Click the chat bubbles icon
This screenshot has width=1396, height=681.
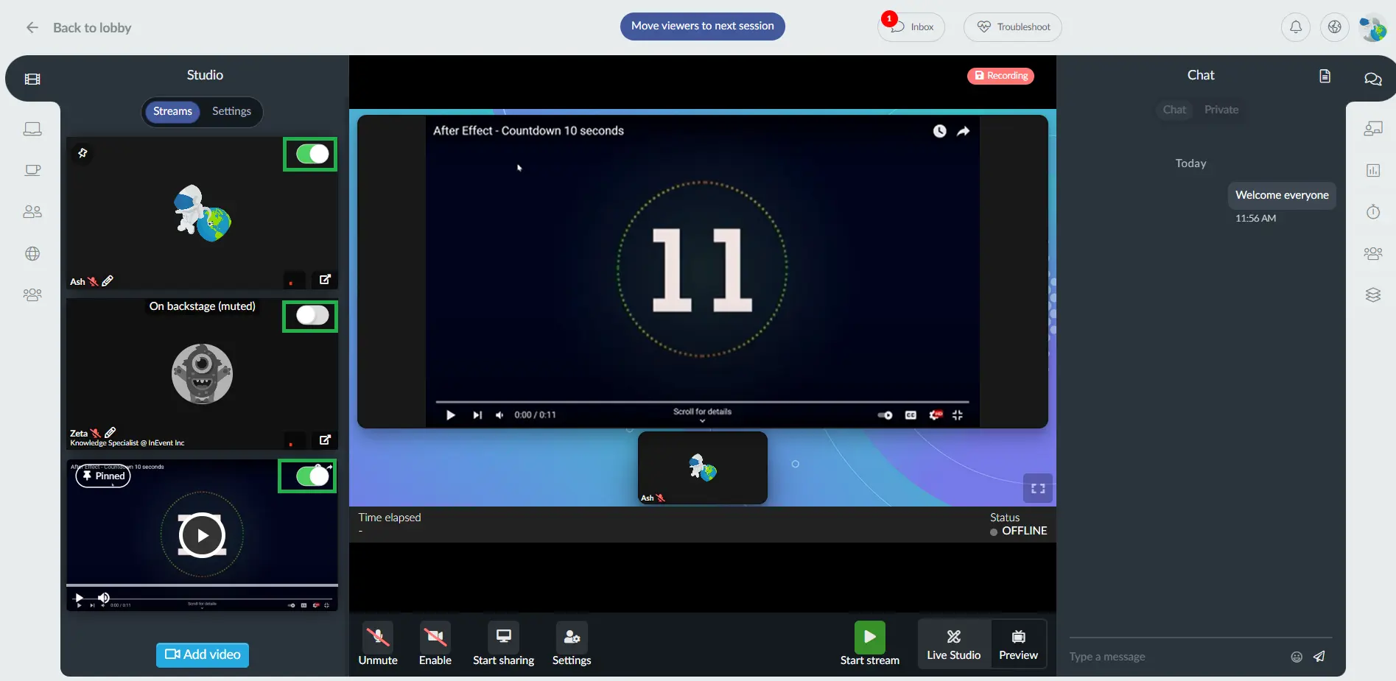point(1372,79)
